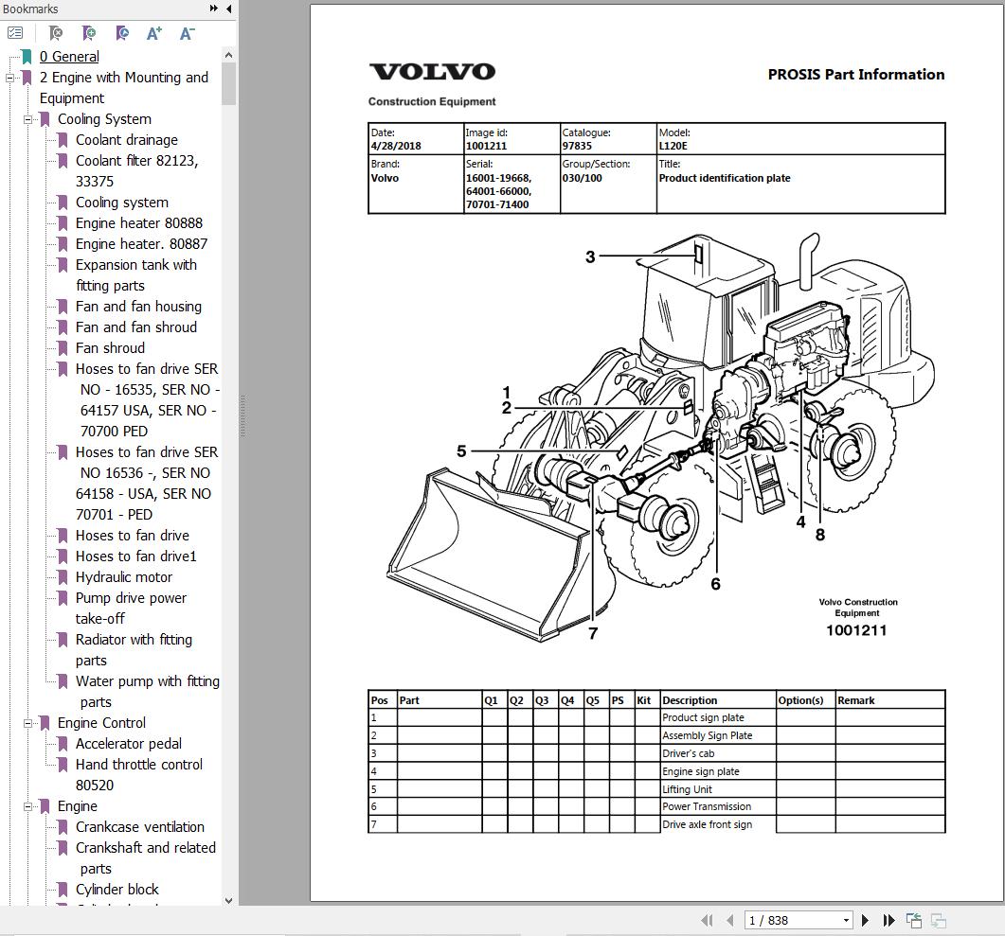Collapse Engine with Mounting and Equipment section
The height and width of the screenshot is (936, 1005).
[x=8, y=78]
